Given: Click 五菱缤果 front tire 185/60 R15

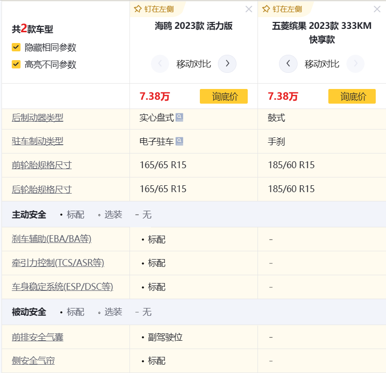Looking at the screenshot, I should [x=291, y=165].
